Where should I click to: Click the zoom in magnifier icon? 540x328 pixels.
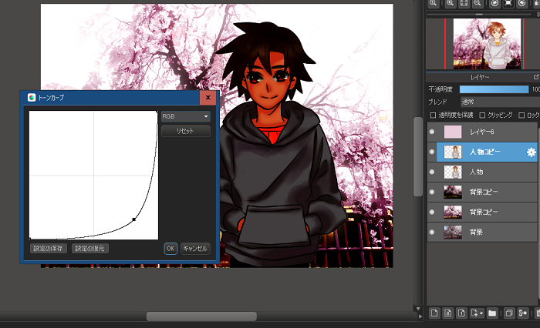[x=449, y=4]
